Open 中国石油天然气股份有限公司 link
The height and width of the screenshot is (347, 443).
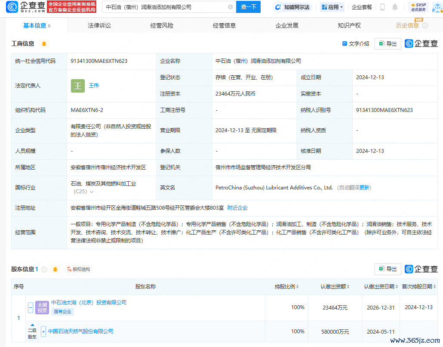pos(80,331)
